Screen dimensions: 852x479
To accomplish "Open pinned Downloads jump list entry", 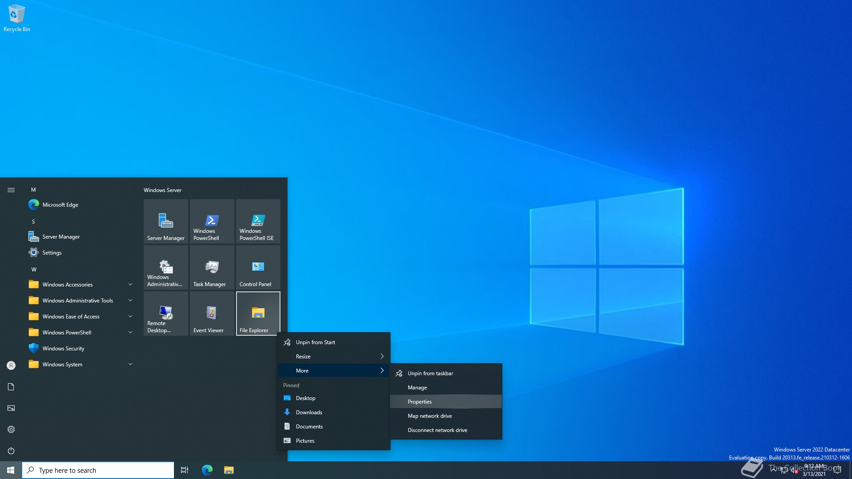I will tap(334, 412).
